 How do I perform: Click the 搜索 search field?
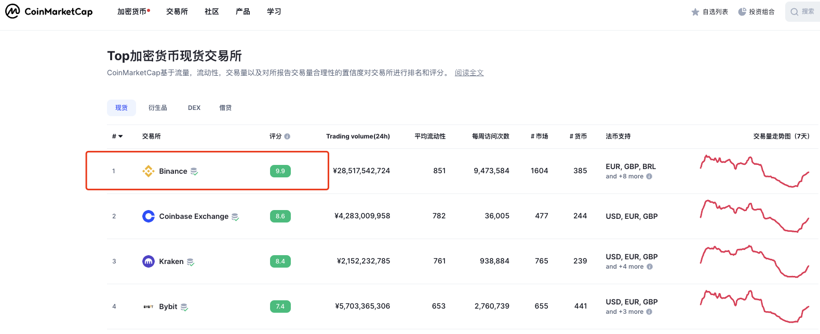[803, 11]
